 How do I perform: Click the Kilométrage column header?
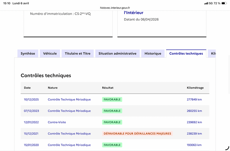click(x=195, y=88)
